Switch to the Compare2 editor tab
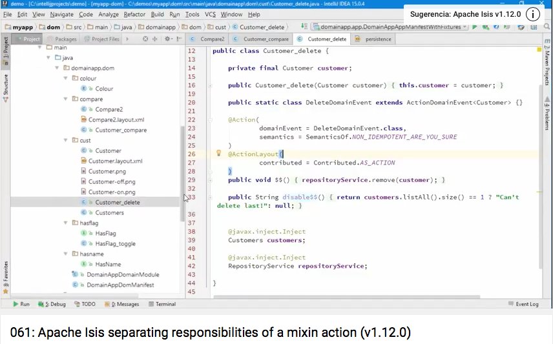The height and width of the screenshot is (344, 553). [208, 39]
